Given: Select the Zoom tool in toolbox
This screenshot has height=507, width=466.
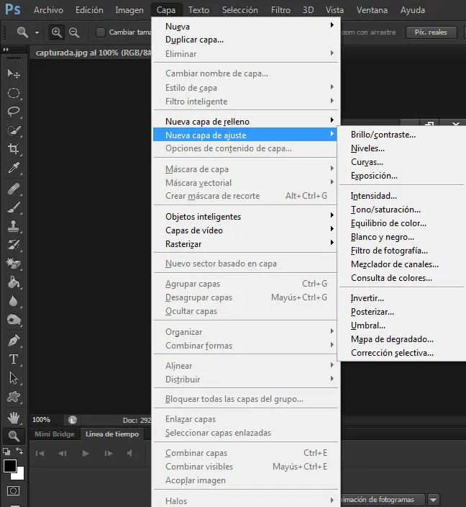Looking at the screenshot, I should [x=14, y=436].
